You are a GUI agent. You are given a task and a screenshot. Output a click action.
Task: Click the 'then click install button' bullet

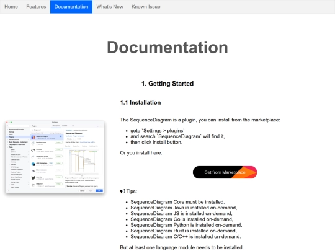(x=156, y=142)
